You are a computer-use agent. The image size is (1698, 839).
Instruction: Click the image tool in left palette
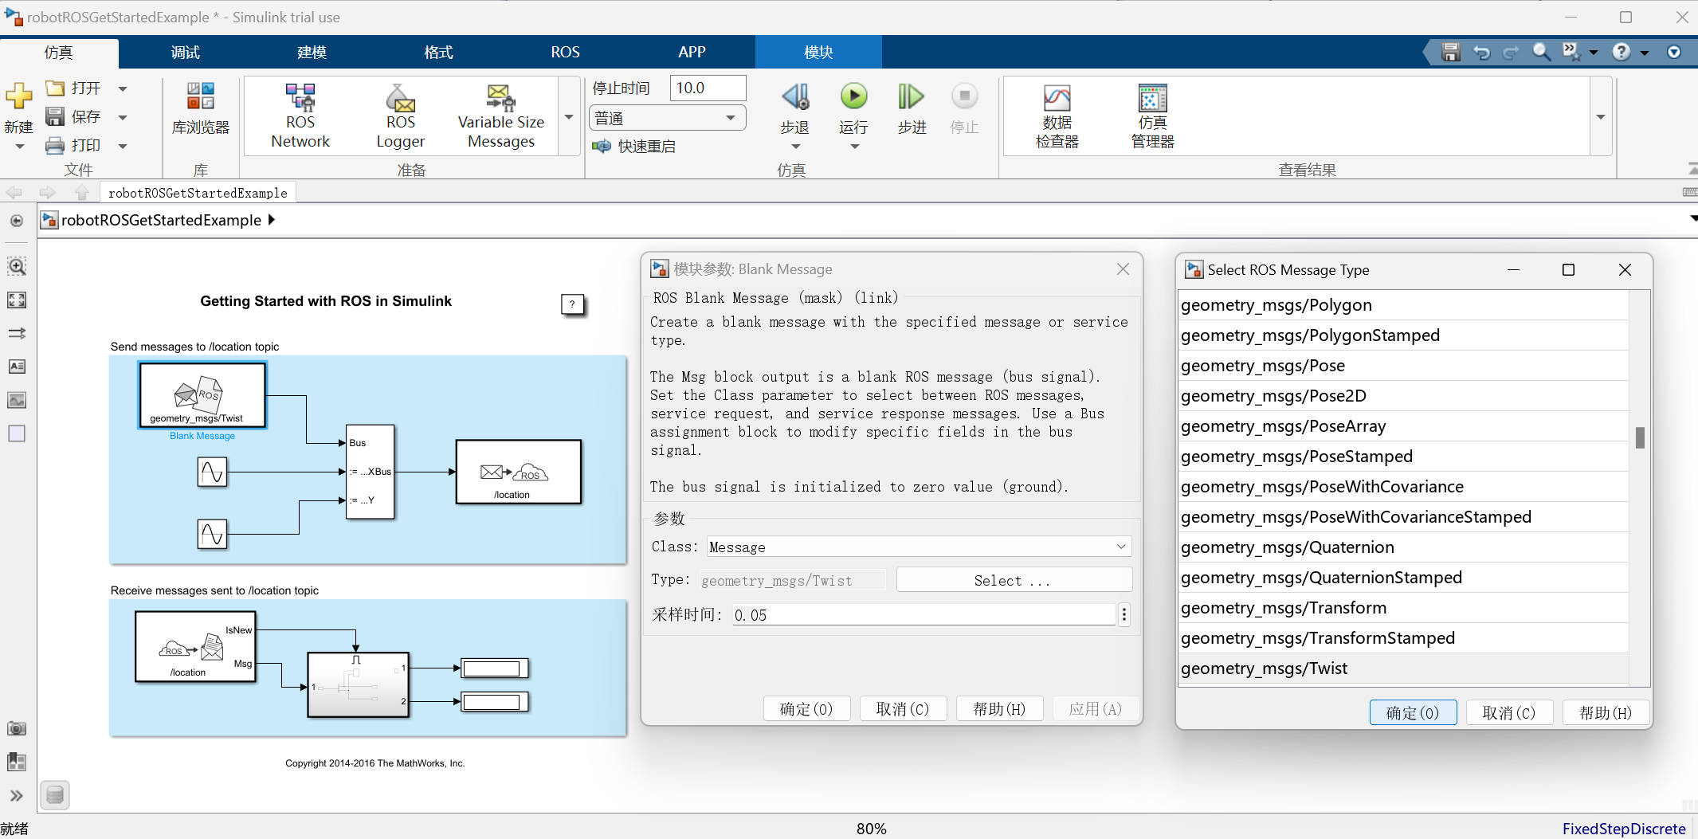point(17,400)
